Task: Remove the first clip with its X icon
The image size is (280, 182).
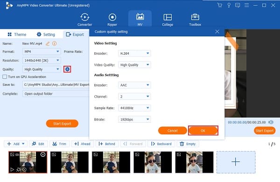Action: [x=43, y=154]
